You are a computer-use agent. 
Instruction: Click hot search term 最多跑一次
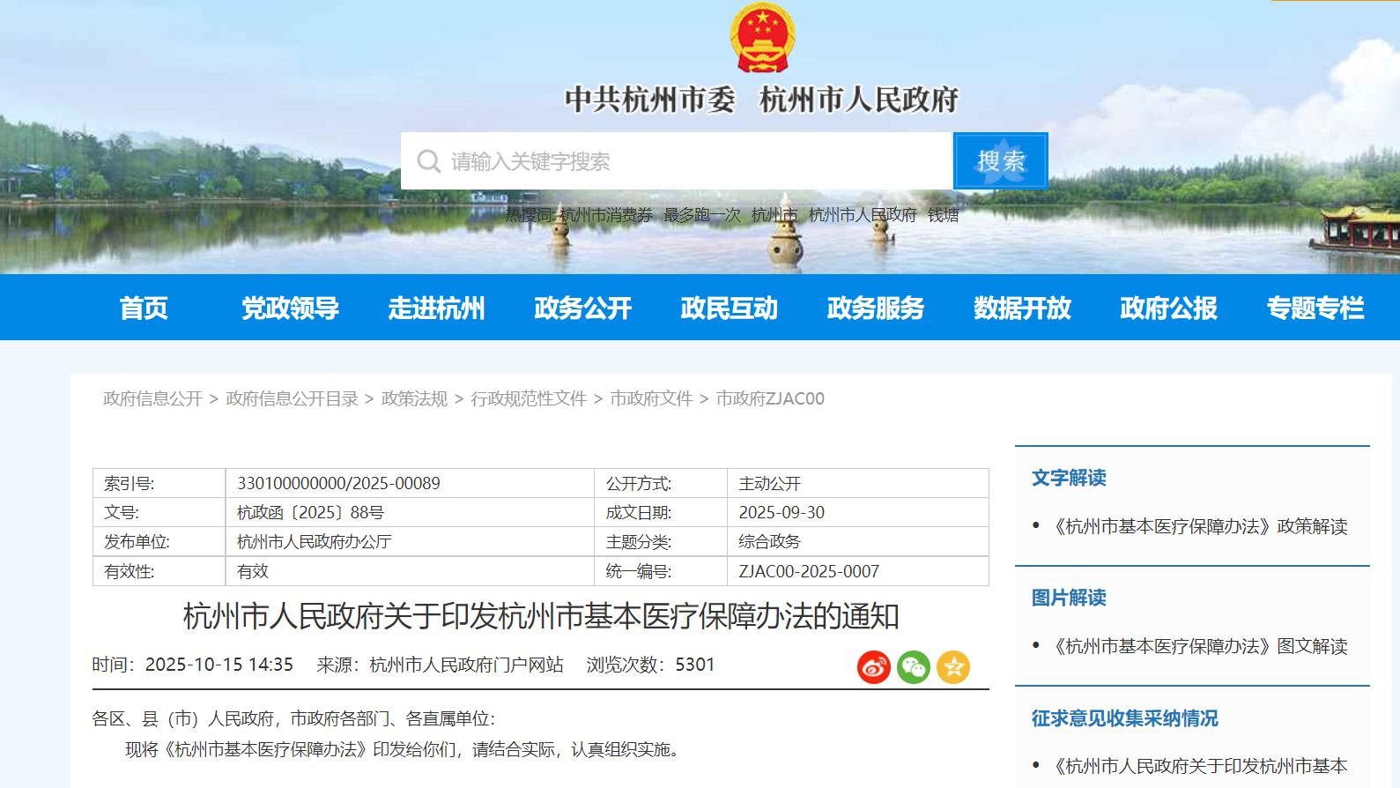point(702,215)
